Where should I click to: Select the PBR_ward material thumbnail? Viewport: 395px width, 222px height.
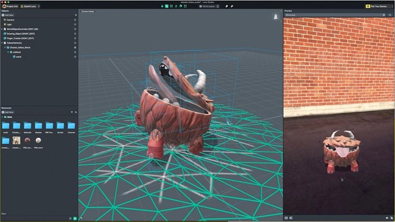(x=38, y=140)
